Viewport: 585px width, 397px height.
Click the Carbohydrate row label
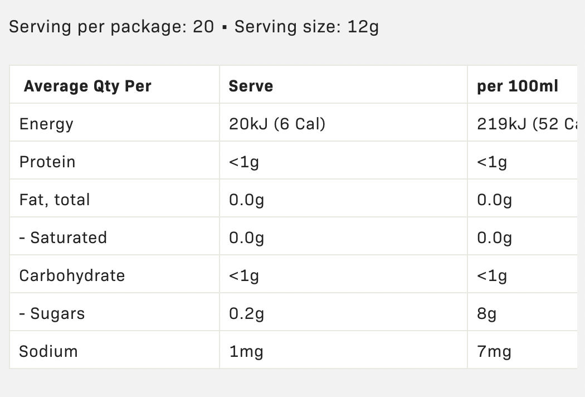72,275
